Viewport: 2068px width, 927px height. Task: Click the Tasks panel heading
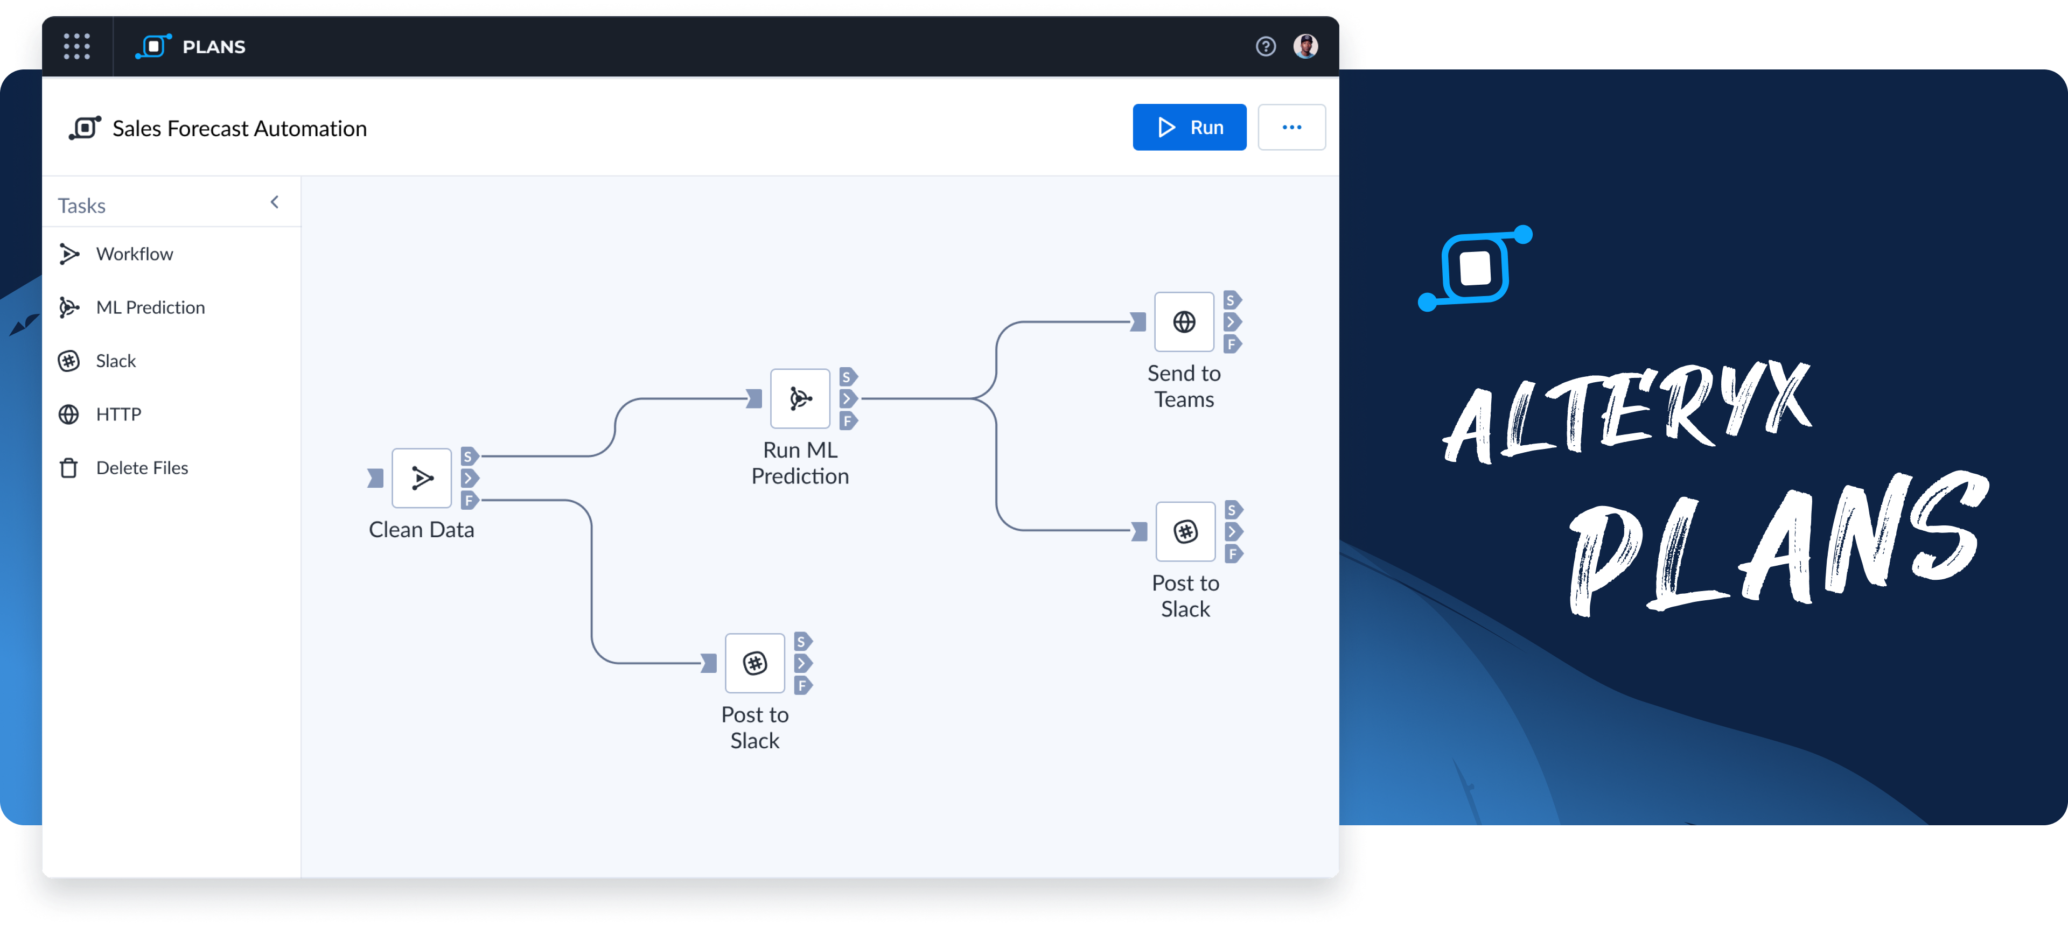point(81,206)
